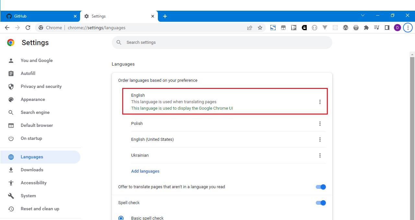This screenshot has width=415, height=220.
Task: Toggle off translation offers for unread languages
Action: click(320, 187)
